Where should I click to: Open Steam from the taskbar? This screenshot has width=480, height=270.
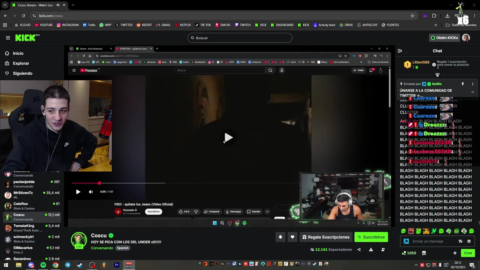point(80,265)
